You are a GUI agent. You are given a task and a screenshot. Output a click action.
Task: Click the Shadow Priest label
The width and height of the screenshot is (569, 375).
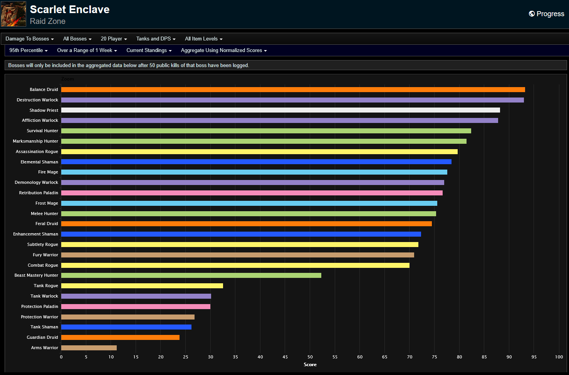[44, 110]
